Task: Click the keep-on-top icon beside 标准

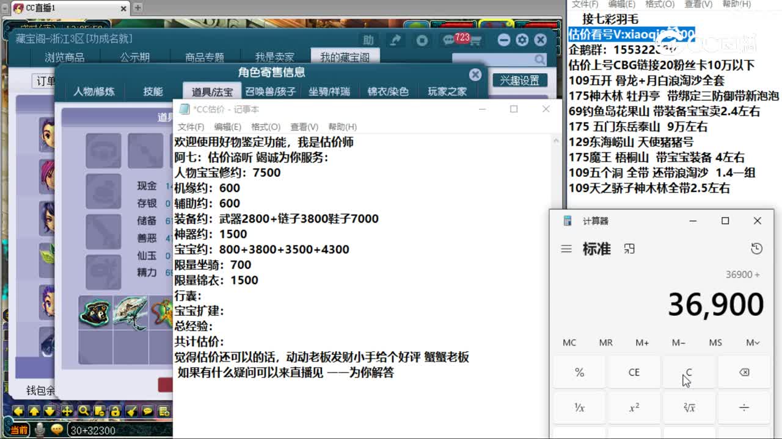Action: pos(629,249)
